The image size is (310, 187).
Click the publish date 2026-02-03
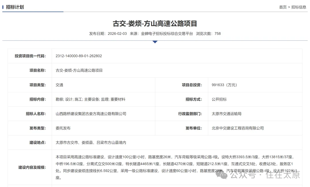click(117, 34)
